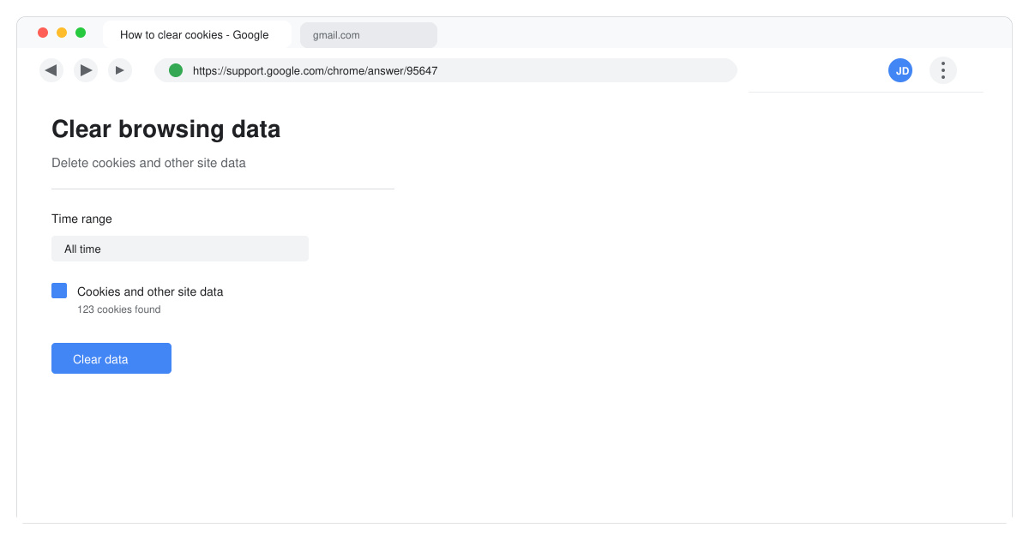The width and height of the screenshot is (1029, 540).
Task: Open the three-dot browser menu
Action: [943, 70]
